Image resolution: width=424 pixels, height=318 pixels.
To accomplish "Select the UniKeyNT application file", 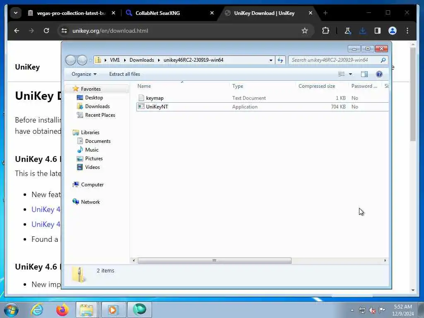I will [262, 106].
